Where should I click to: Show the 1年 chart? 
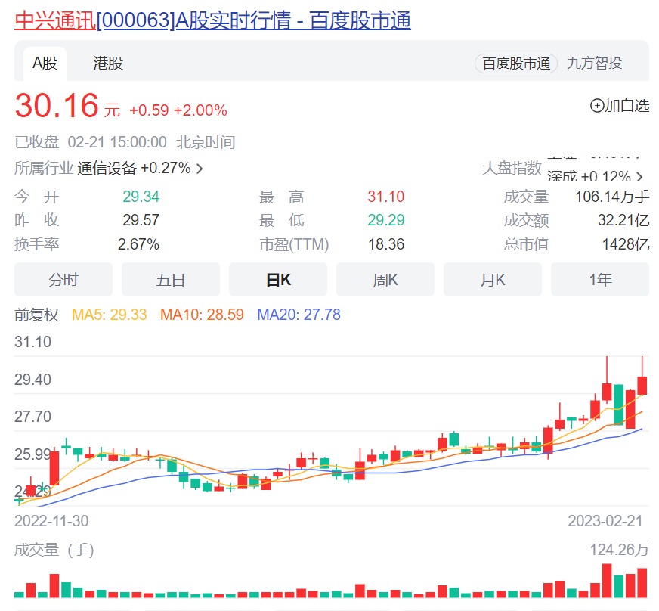tap(600, 280)
